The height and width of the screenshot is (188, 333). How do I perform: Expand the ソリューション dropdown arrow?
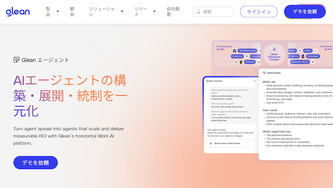point(122,12)
